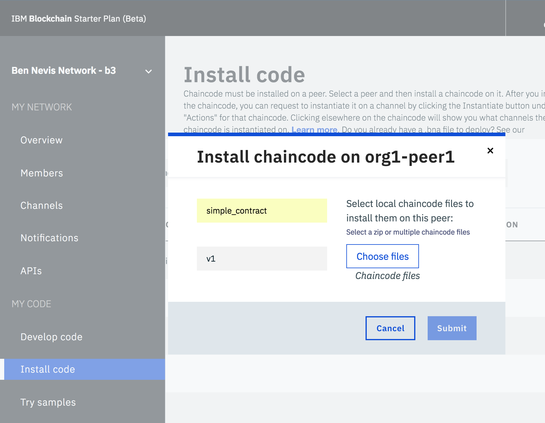The image size is (545, 423).
Task: Click the Ben Nevis Network - b3 name
Action: pyautogui.click(x=64, y=70)
